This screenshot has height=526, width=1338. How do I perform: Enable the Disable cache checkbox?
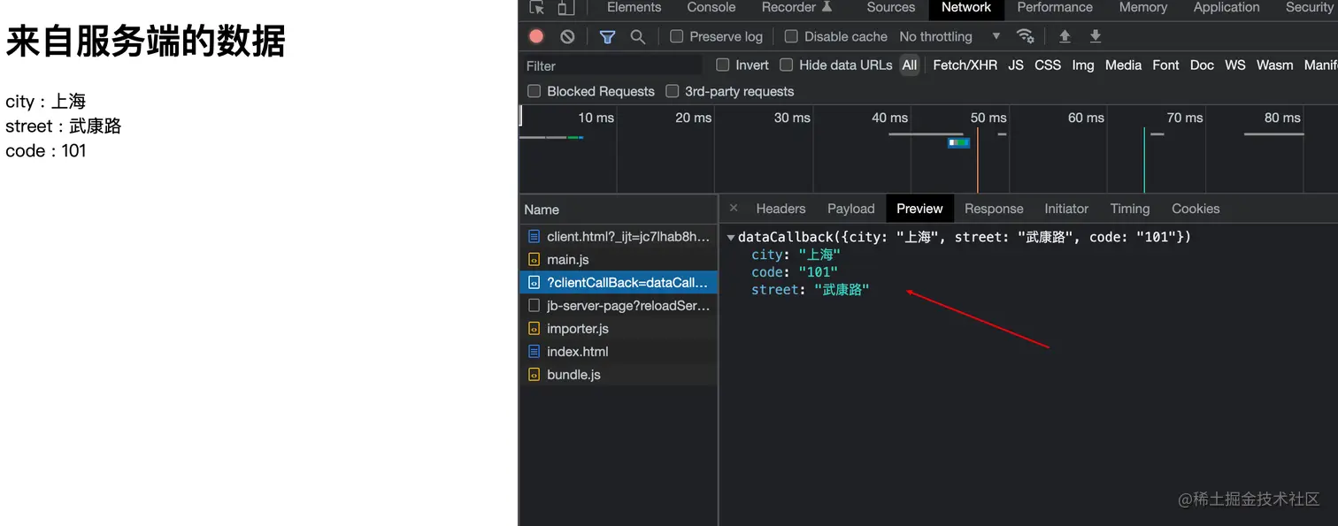(x=791, y=36)
